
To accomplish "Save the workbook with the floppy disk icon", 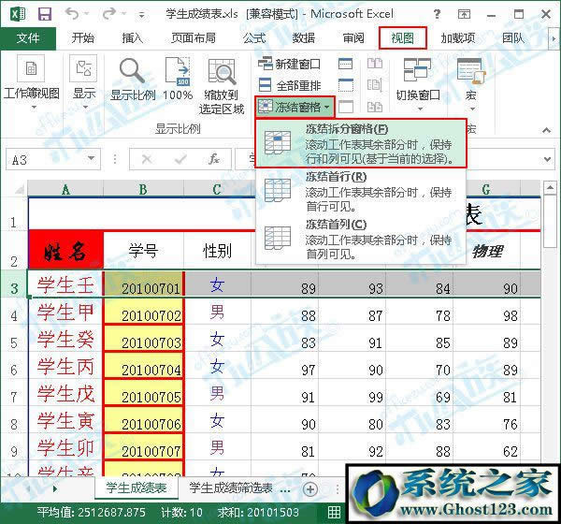I will pos(45,14).
